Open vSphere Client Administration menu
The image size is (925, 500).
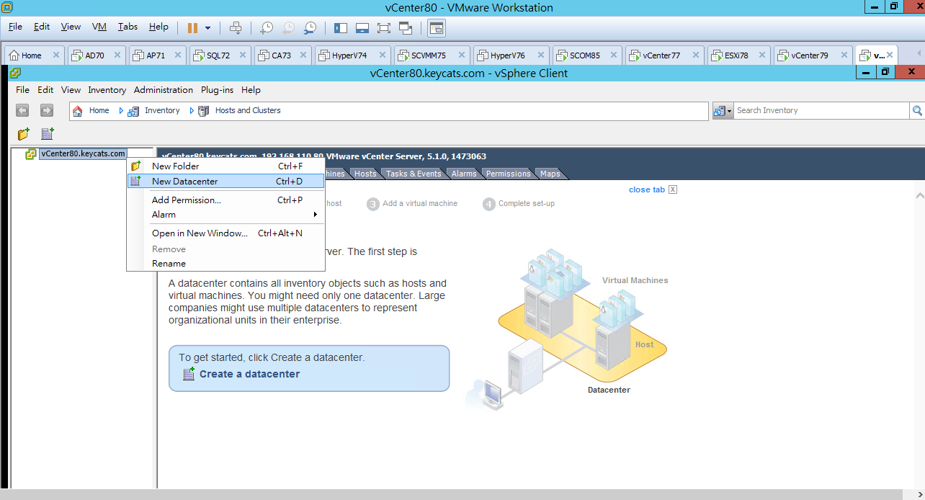click(x=164, y=90)
